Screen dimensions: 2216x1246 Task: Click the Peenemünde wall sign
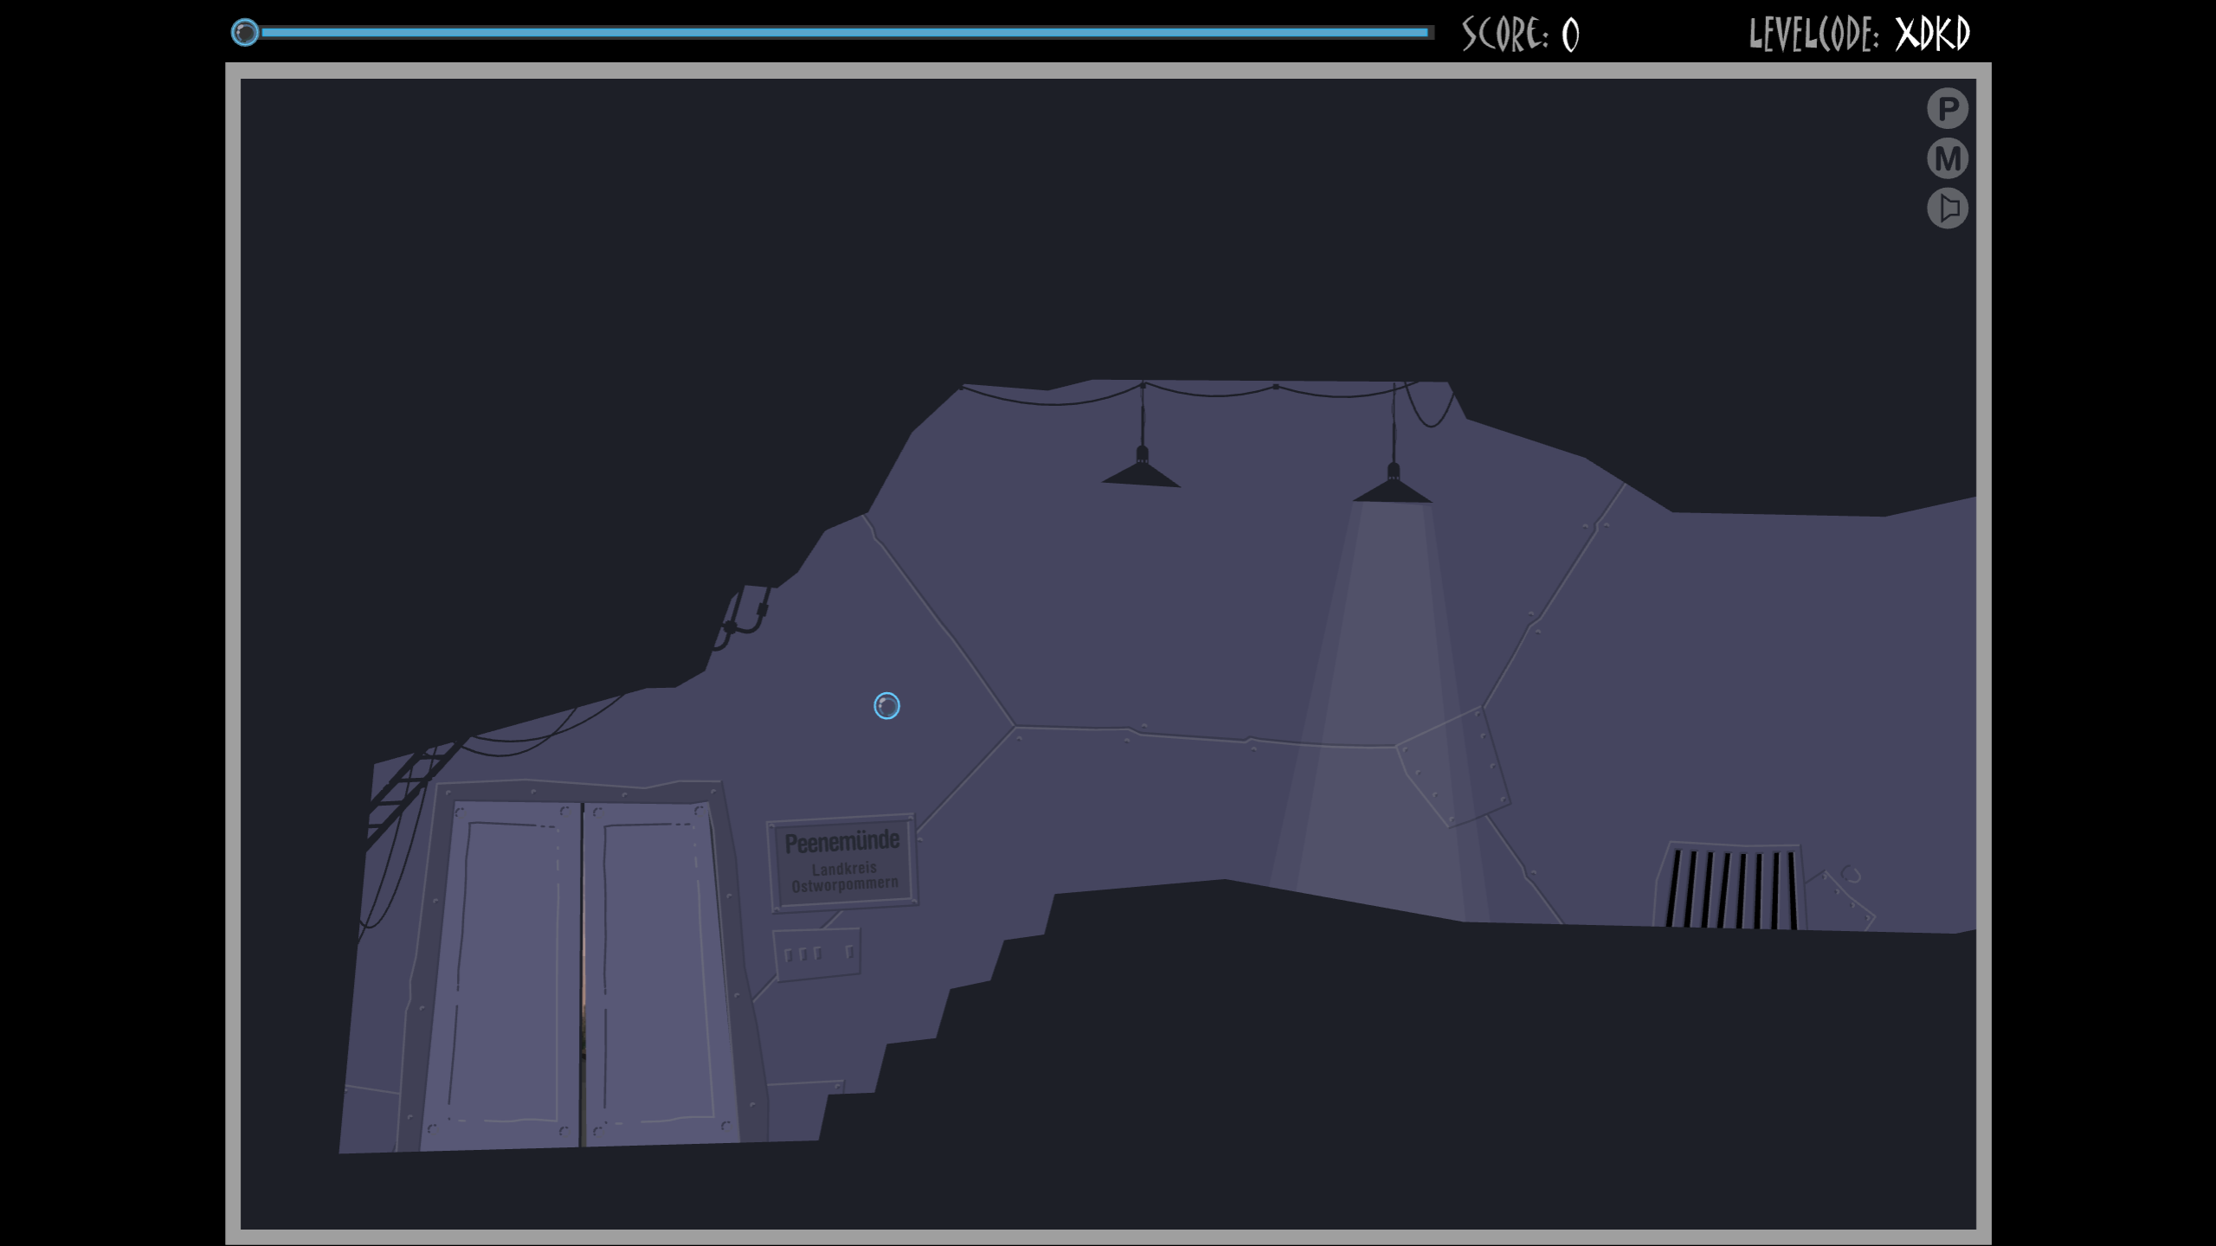pyautogui.click(x=842, y=862)
